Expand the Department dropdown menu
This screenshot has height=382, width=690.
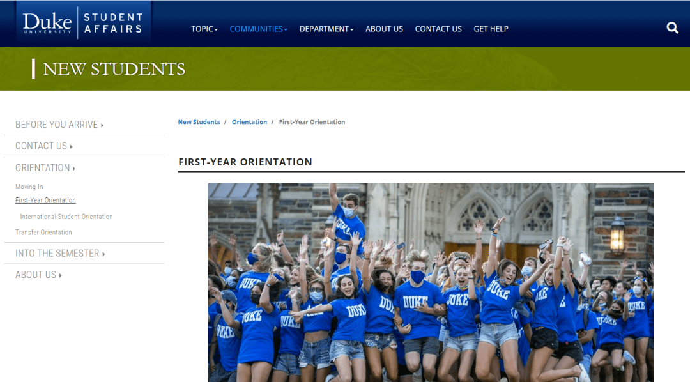tap(326, 29)
